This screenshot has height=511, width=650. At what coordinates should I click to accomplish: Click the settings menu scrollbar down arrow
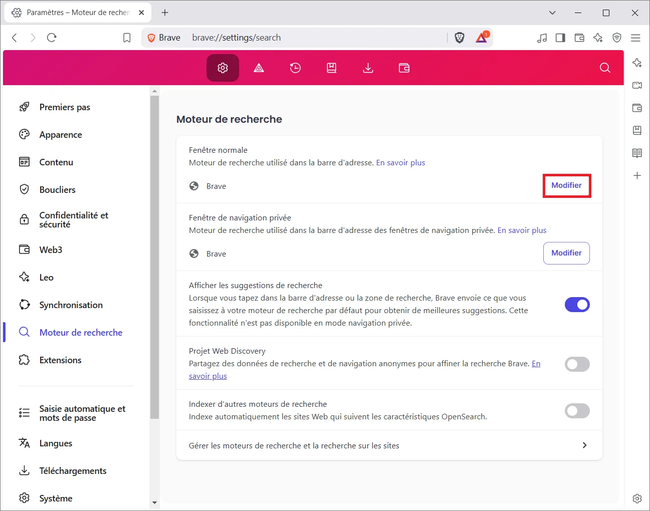pos(154,502)
